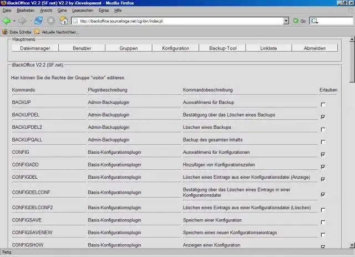The image size is (355, 257).
Task: Open the Datei menu
Action: pyautogui.click(x=7, y=11)
